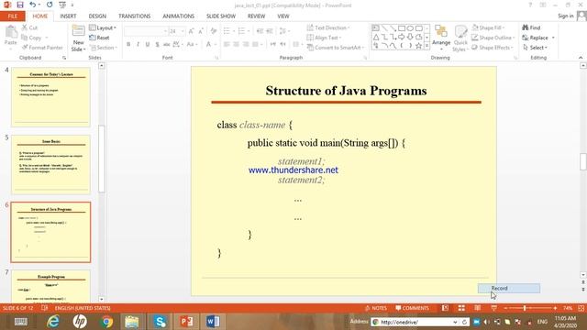Click Convert to SmartArt button
The width and height of the screenshot is (587, 330).
pos(336,48)
